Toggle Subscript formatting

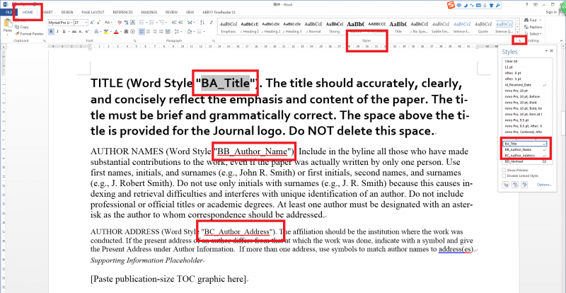click(81, 31)
